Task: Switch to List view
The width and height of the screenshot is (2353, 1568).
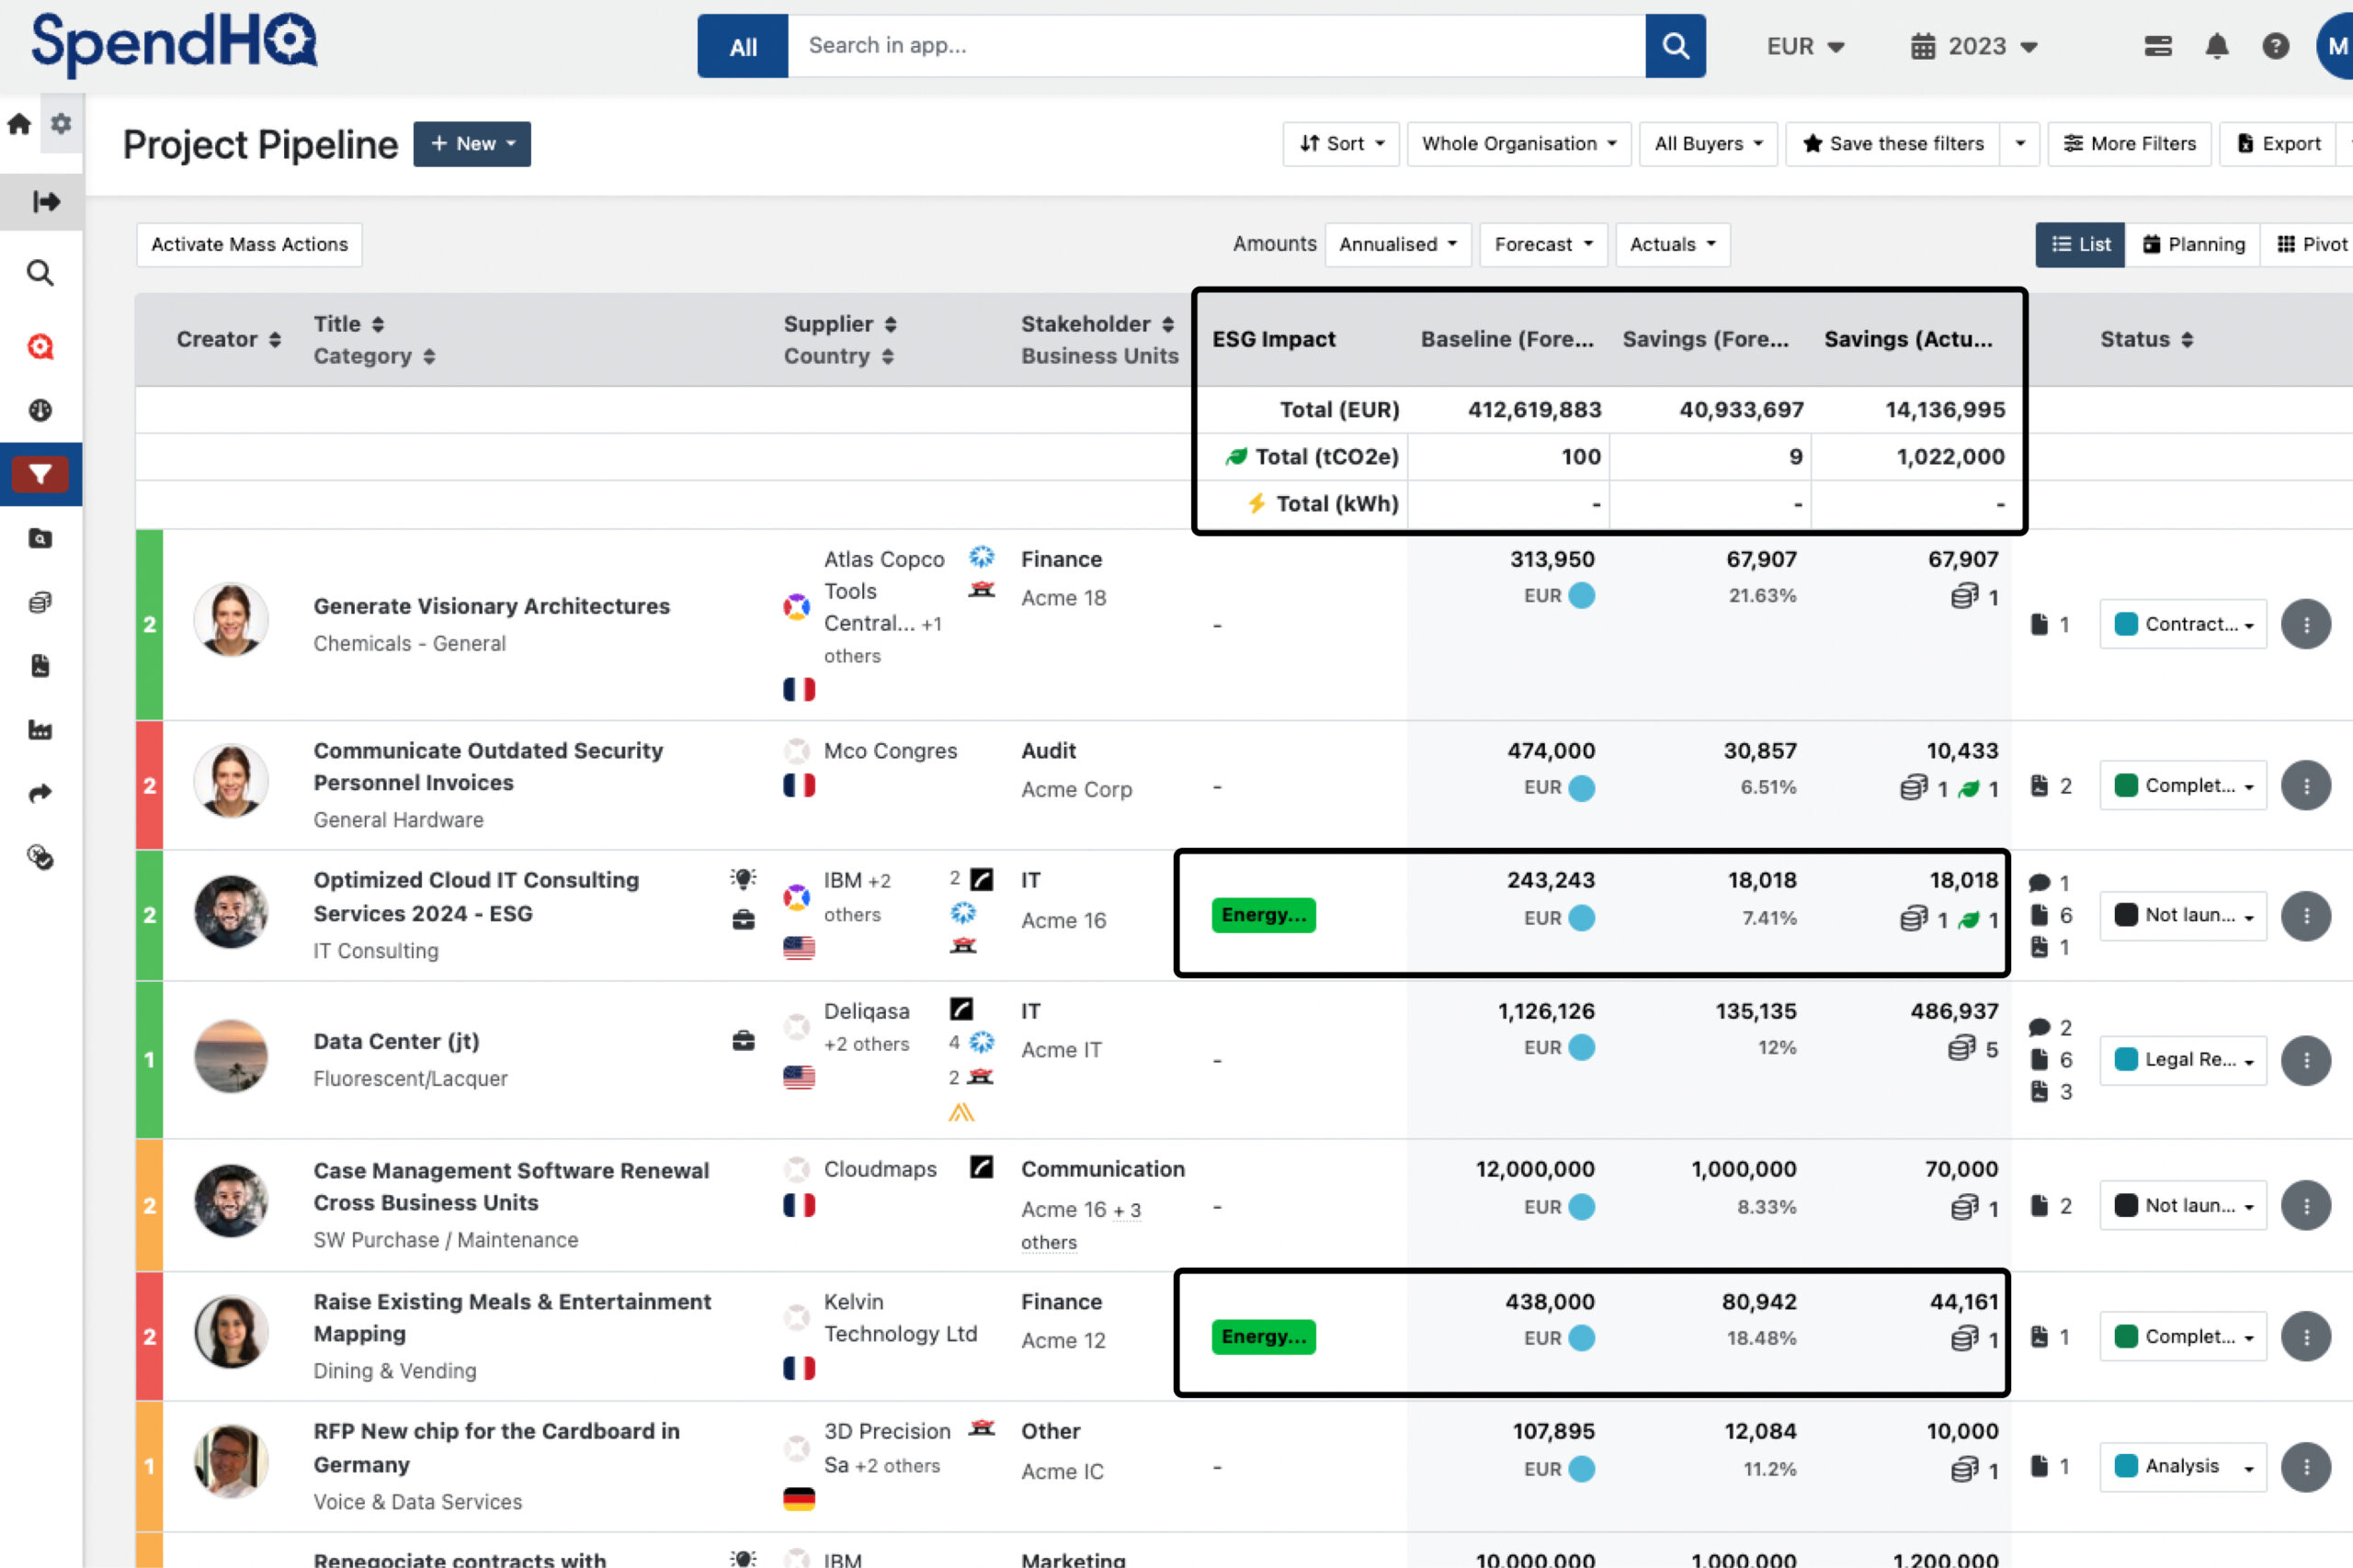Action: tap(2080, 245)
